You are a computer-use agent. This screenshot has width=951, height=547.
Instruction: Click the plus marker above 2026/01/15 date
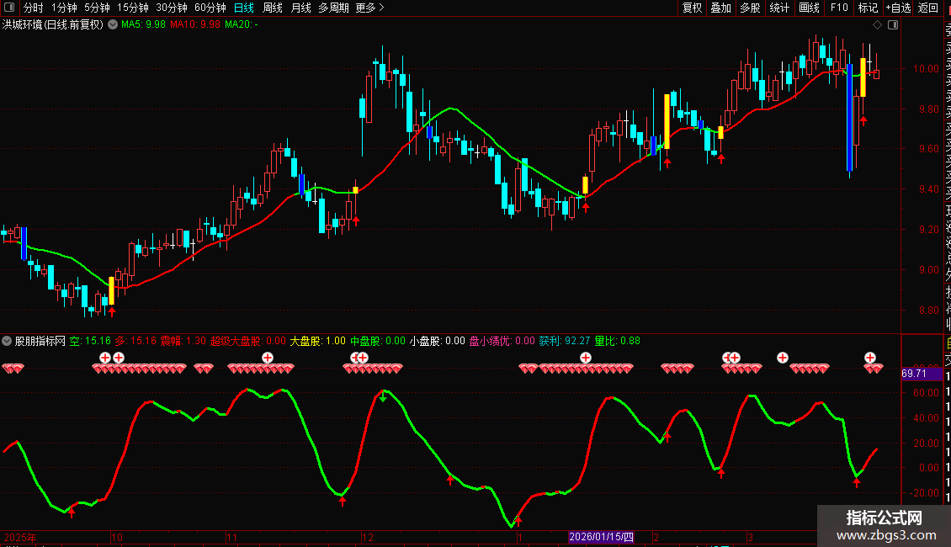[x=585, y=358]
